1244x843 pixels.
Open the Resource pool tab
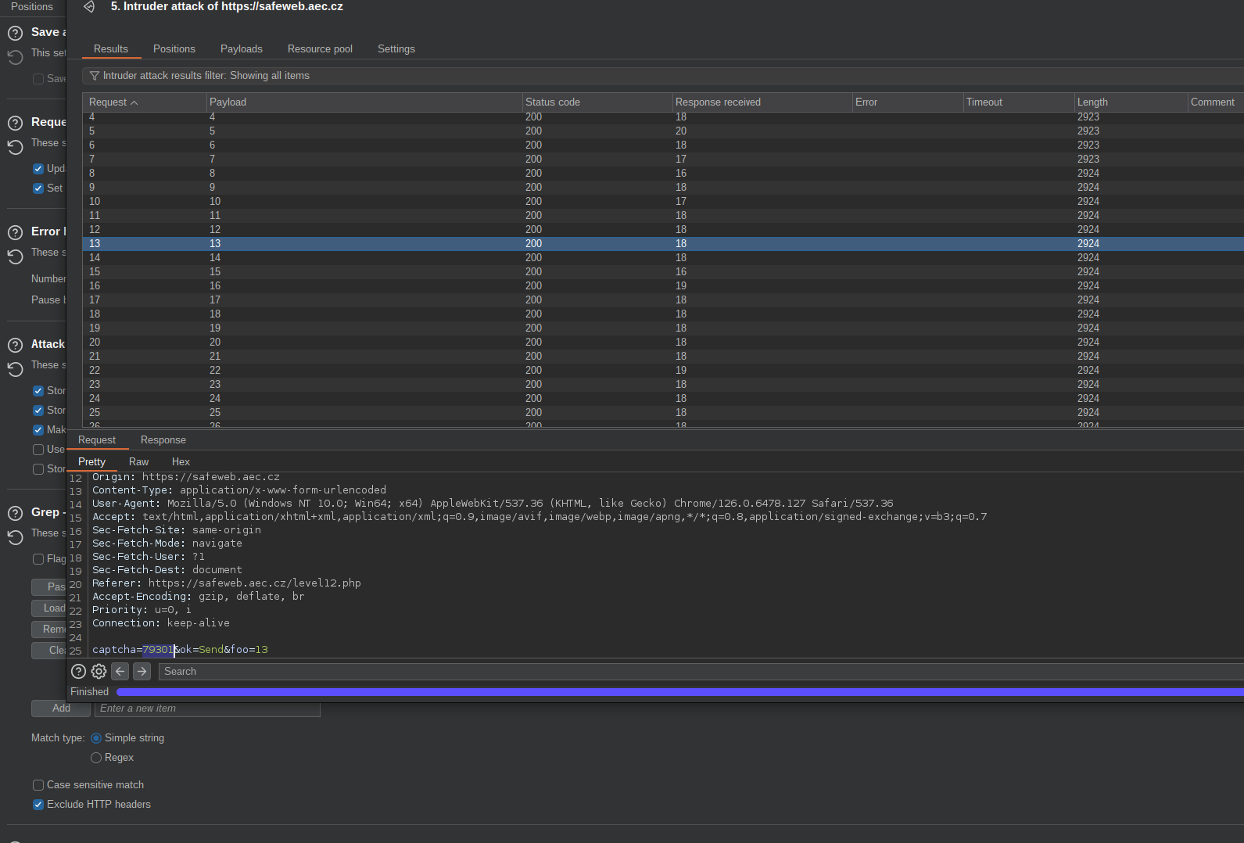(x=320, y=48)
